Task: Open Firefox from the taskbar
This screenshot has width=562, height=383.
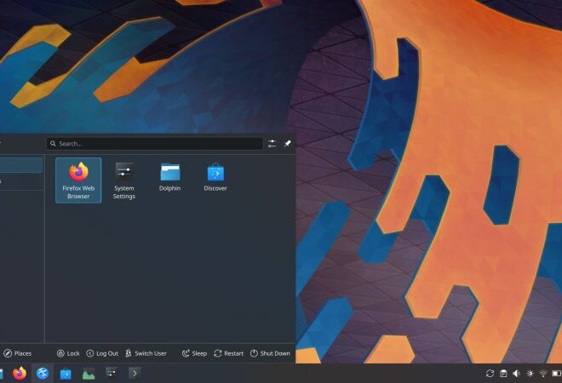Action: (20, 374)
